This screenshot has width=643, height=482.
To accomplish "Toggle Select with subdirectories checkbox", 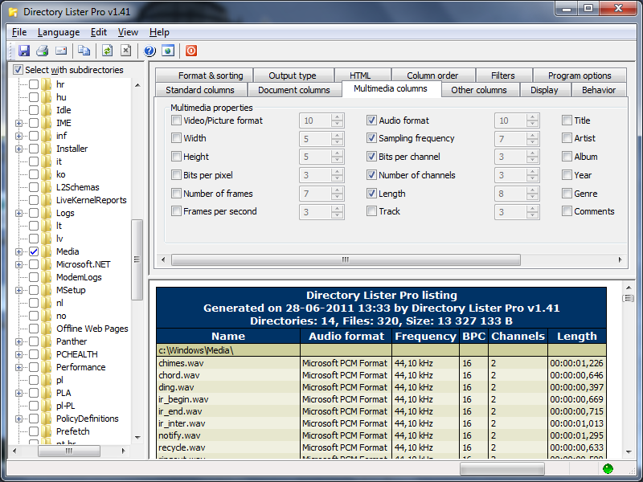I will coord(18,70).
